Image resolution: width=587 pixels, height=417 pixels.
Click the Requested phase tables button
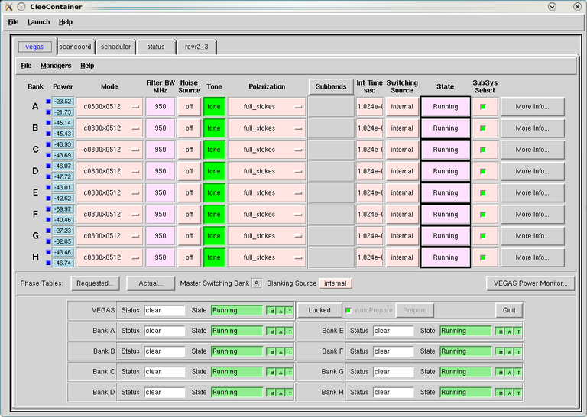coord(95,283)
